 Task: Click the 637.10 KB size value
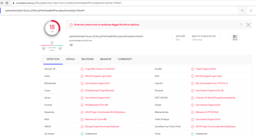click(x=180, y=36)
